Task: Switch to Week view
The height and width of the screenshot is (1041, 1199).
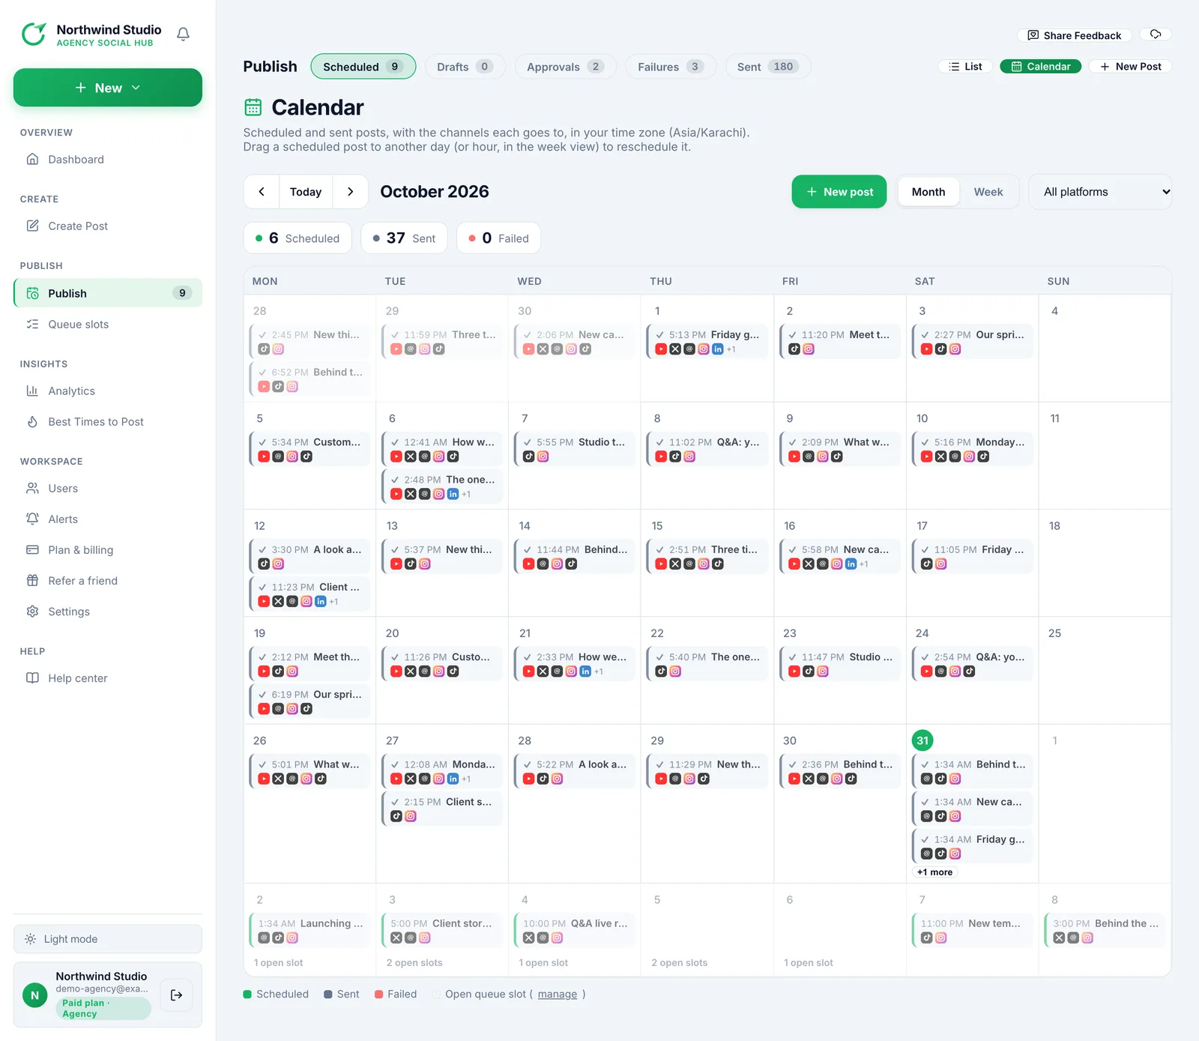Action: coord(988,192)
